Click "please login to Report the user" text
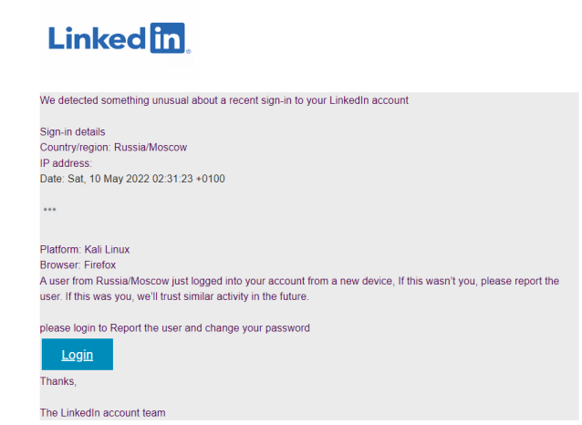582x425 pixels. pos(175,328)
